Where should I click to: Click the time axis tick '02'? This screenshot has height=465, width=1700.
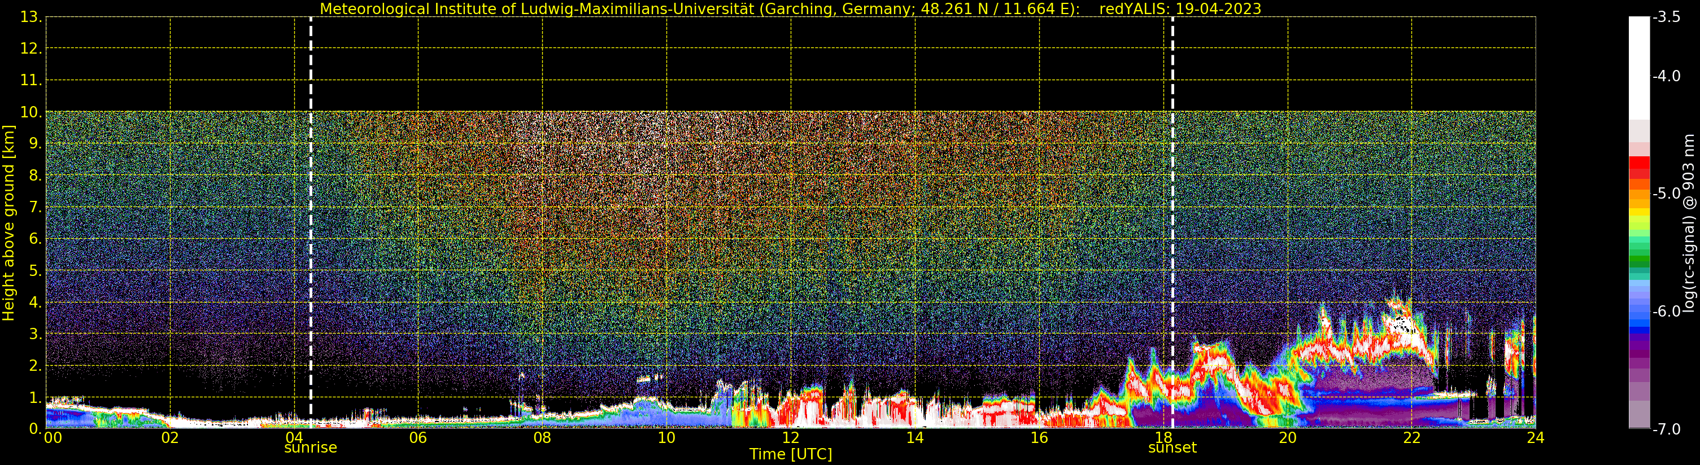click(x=169, y=438)
